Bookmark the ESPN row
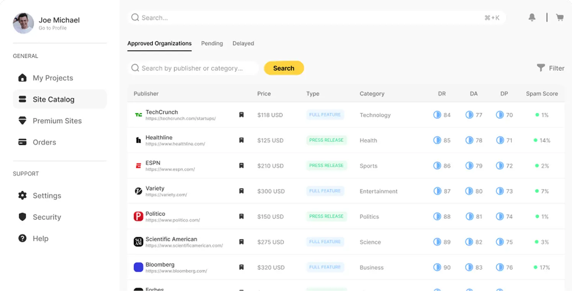This screenshot has width=572, height=291. click(x=241, y=166)
